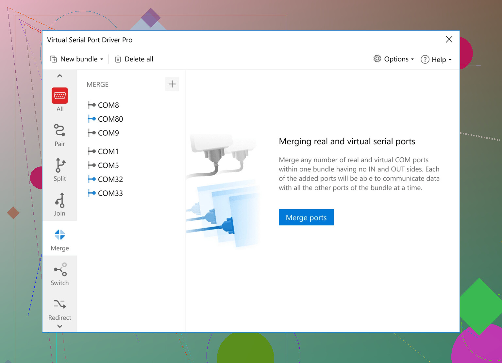Select COM1 in the second bundle

[108, 151]
